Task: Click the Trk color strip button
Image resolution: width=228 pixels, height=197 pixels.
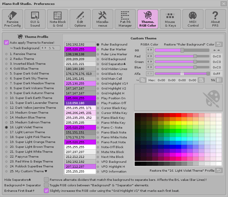Action: (219, 80)
